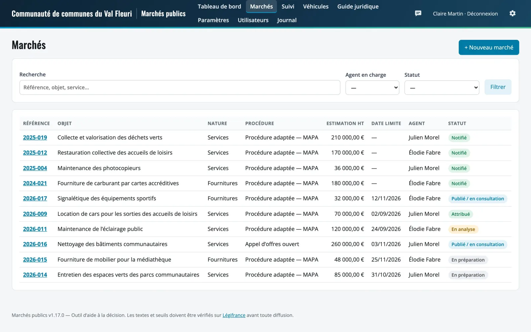The image size is (531, 332).
Task: Open marché reference 2026-017
Action: 35,199
